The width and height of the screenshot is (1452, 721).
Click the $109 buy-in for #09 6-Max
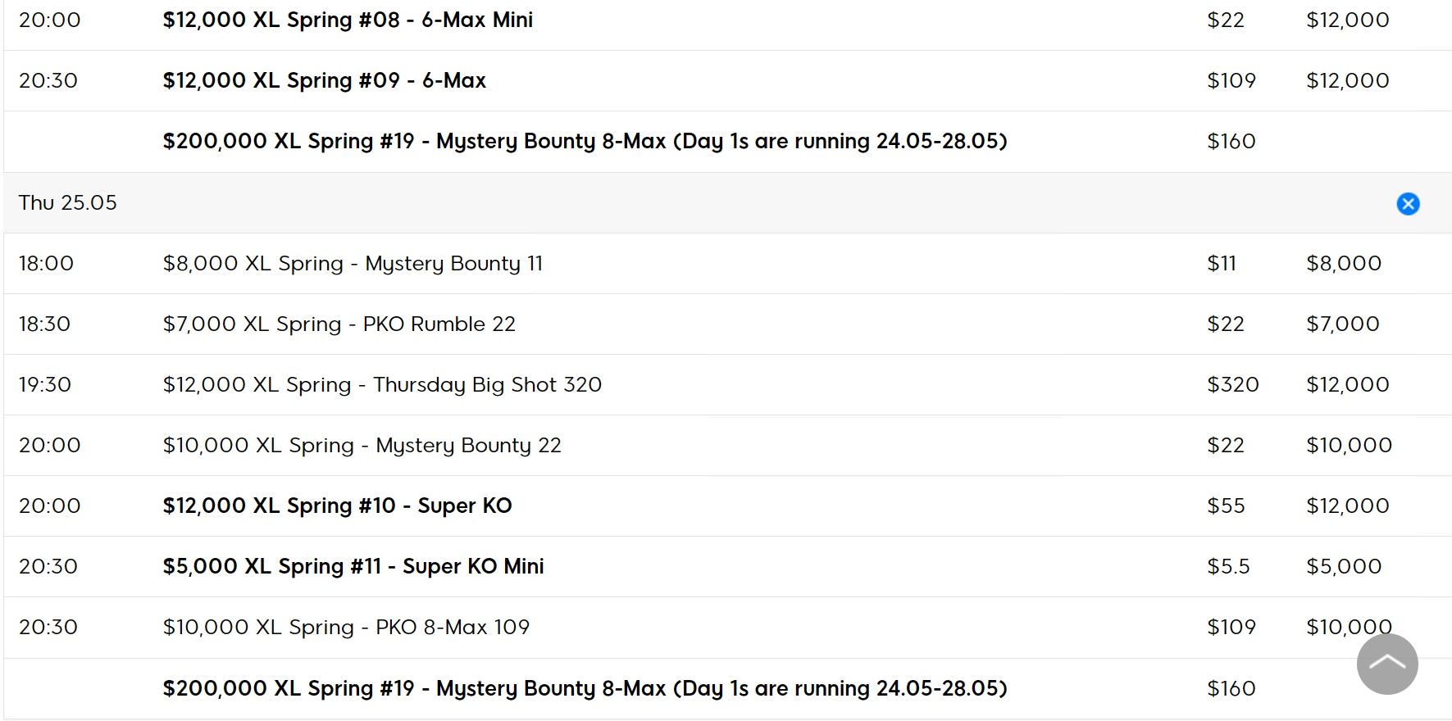pyautogui.click(x=1231, y=80)
